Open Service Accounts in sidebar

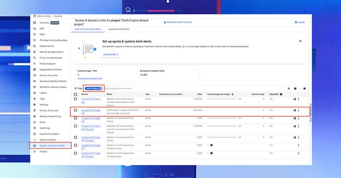(x=49, y=75)
